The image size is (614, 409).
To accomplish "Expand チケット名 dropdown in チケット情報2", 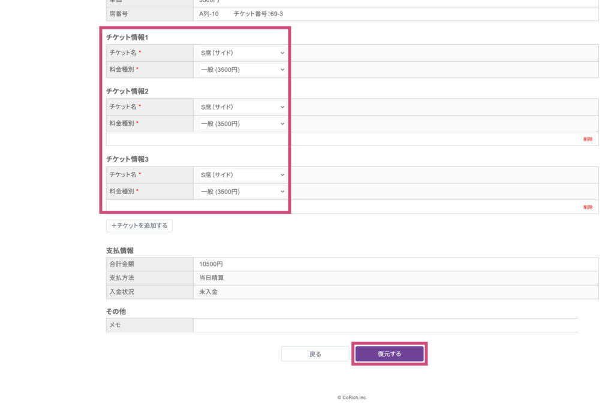I will click(x=242, y=107).
